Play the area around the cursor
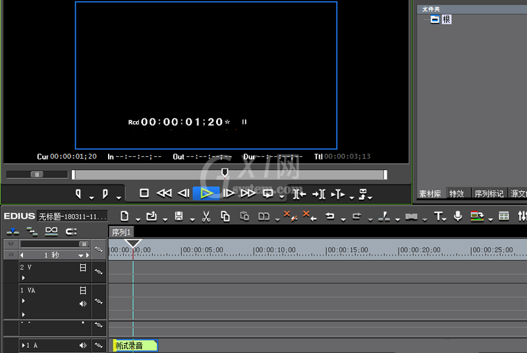 338,194
